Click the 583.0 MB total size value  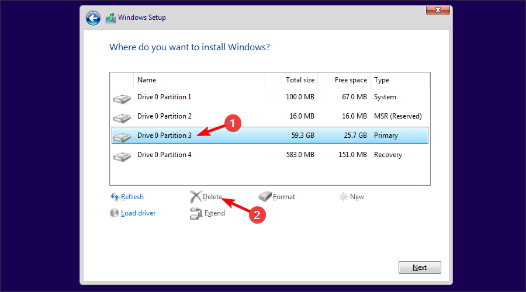coord(300,155)
